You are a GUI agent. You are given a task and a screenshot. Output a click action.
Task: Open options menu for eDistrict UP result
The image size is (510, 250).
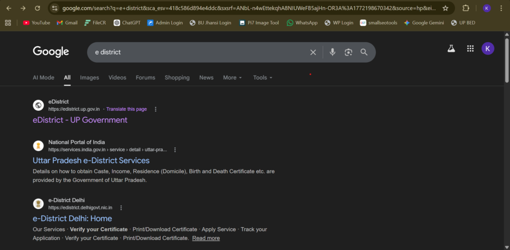(155, 109)
